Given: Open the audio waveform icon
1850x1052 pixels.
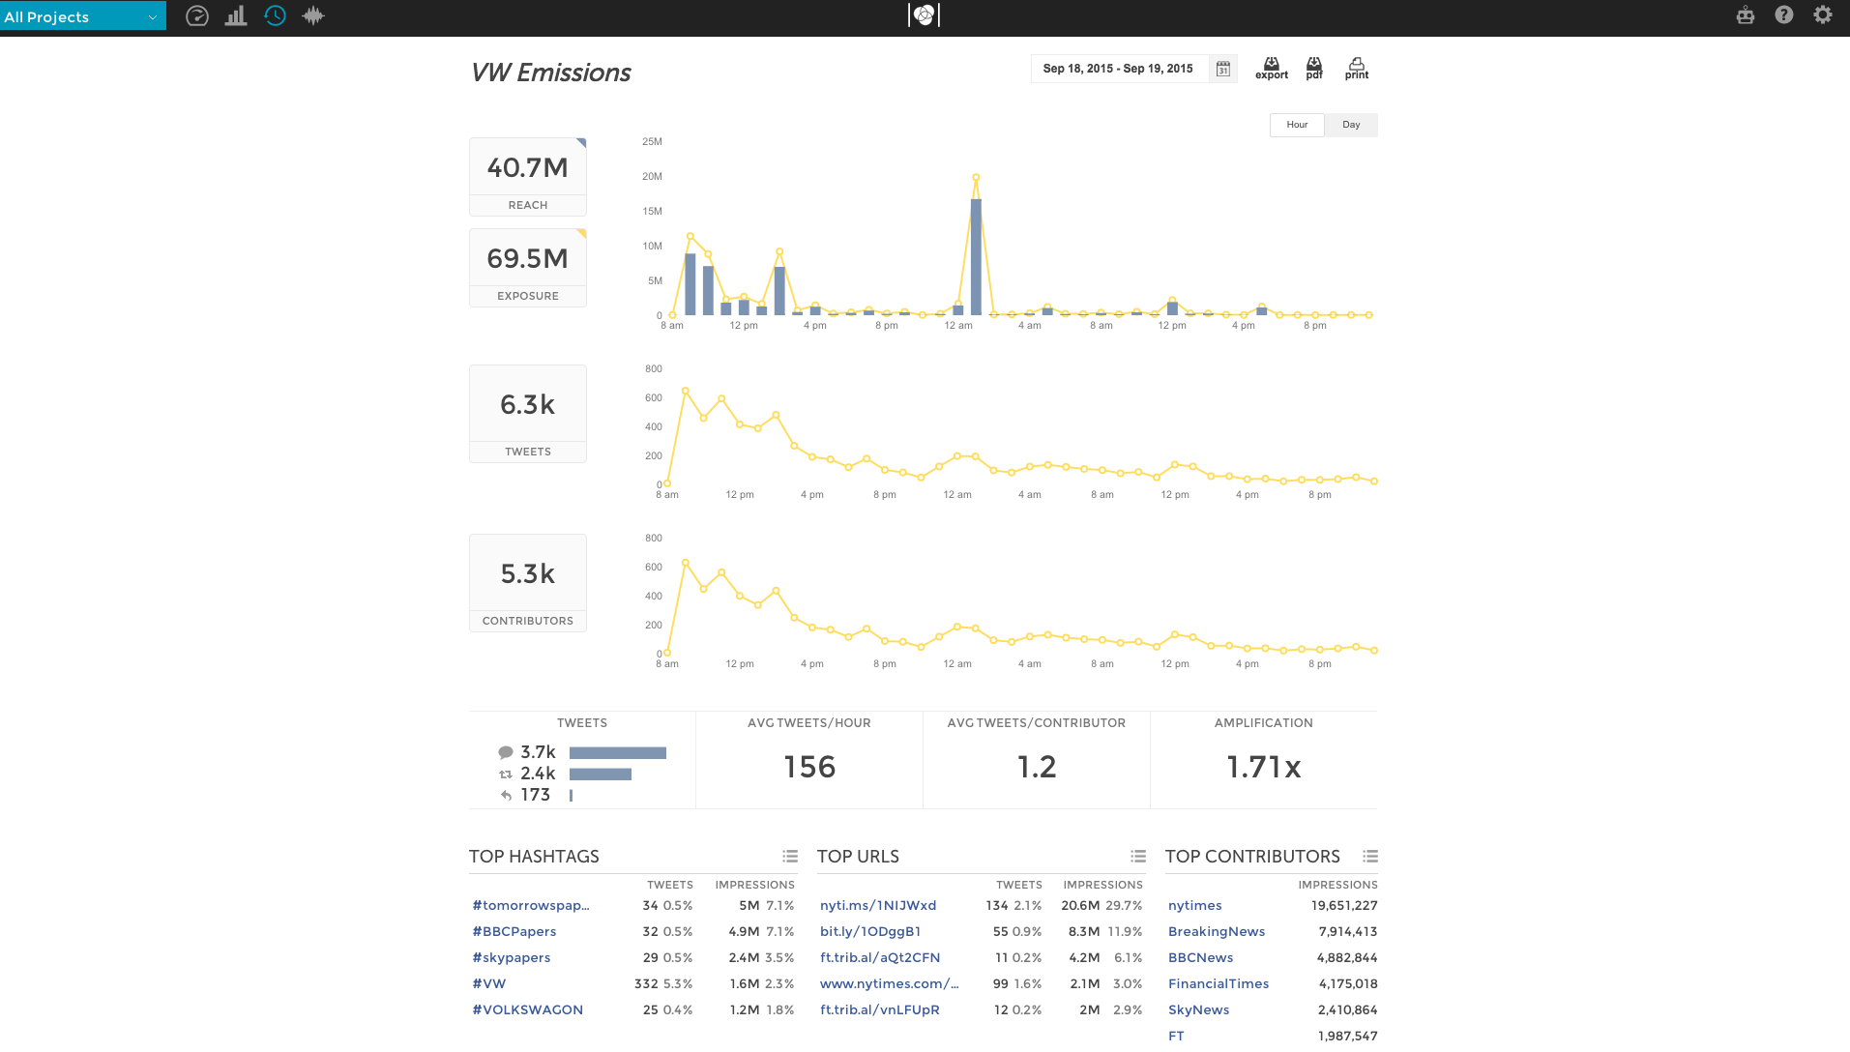Looking at the screenshot, I should point(313,15).
